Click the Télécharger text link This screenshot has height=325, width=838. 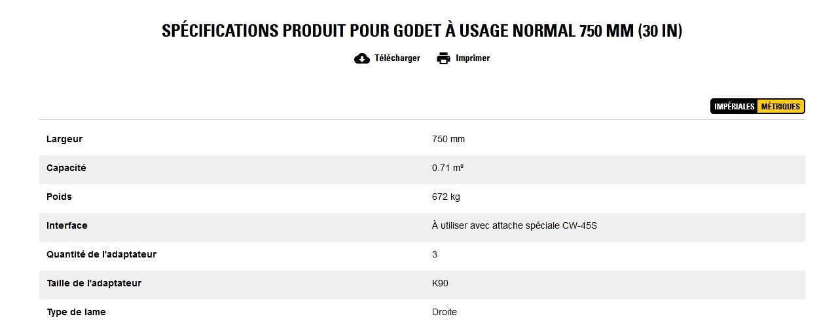[x=397, y=58]
